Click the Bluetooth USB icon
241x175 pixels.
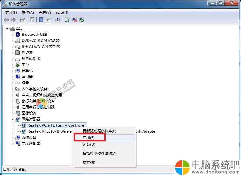click(18, 35)
